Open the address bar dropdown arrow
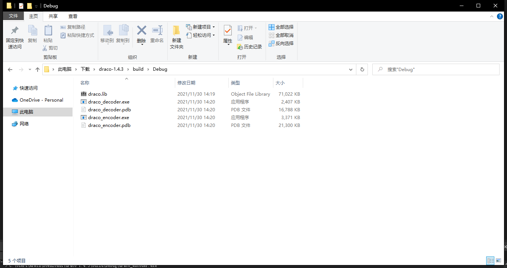The height and width of the screenshot is (268, 507). pos(350,69)
